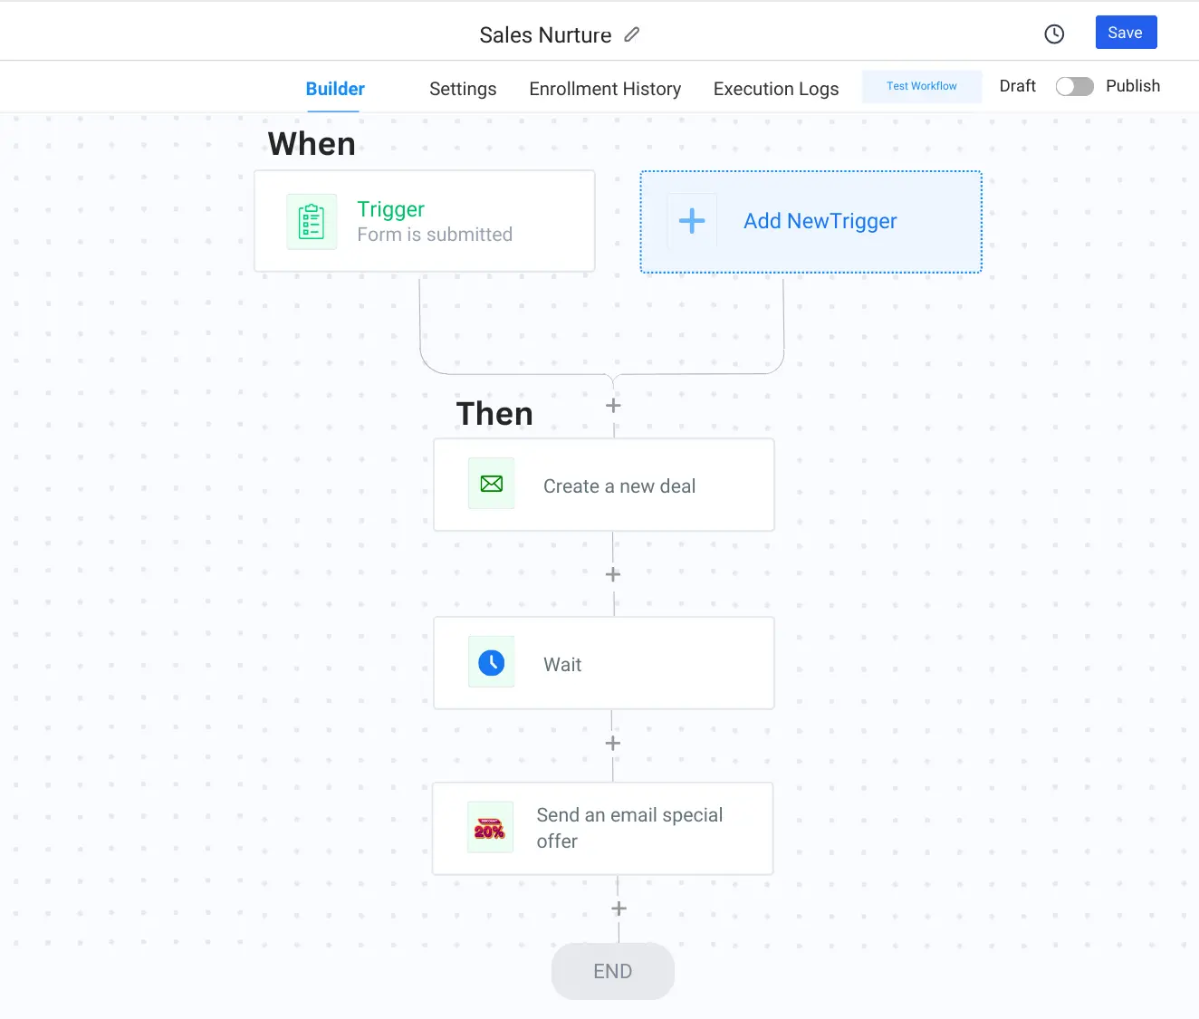
Task: Add a step above Create a new deal
Action: tap(613, 406)
